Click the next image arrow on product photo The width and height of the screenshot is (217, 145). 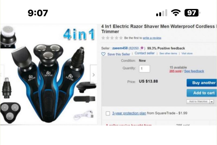[94, 75]
